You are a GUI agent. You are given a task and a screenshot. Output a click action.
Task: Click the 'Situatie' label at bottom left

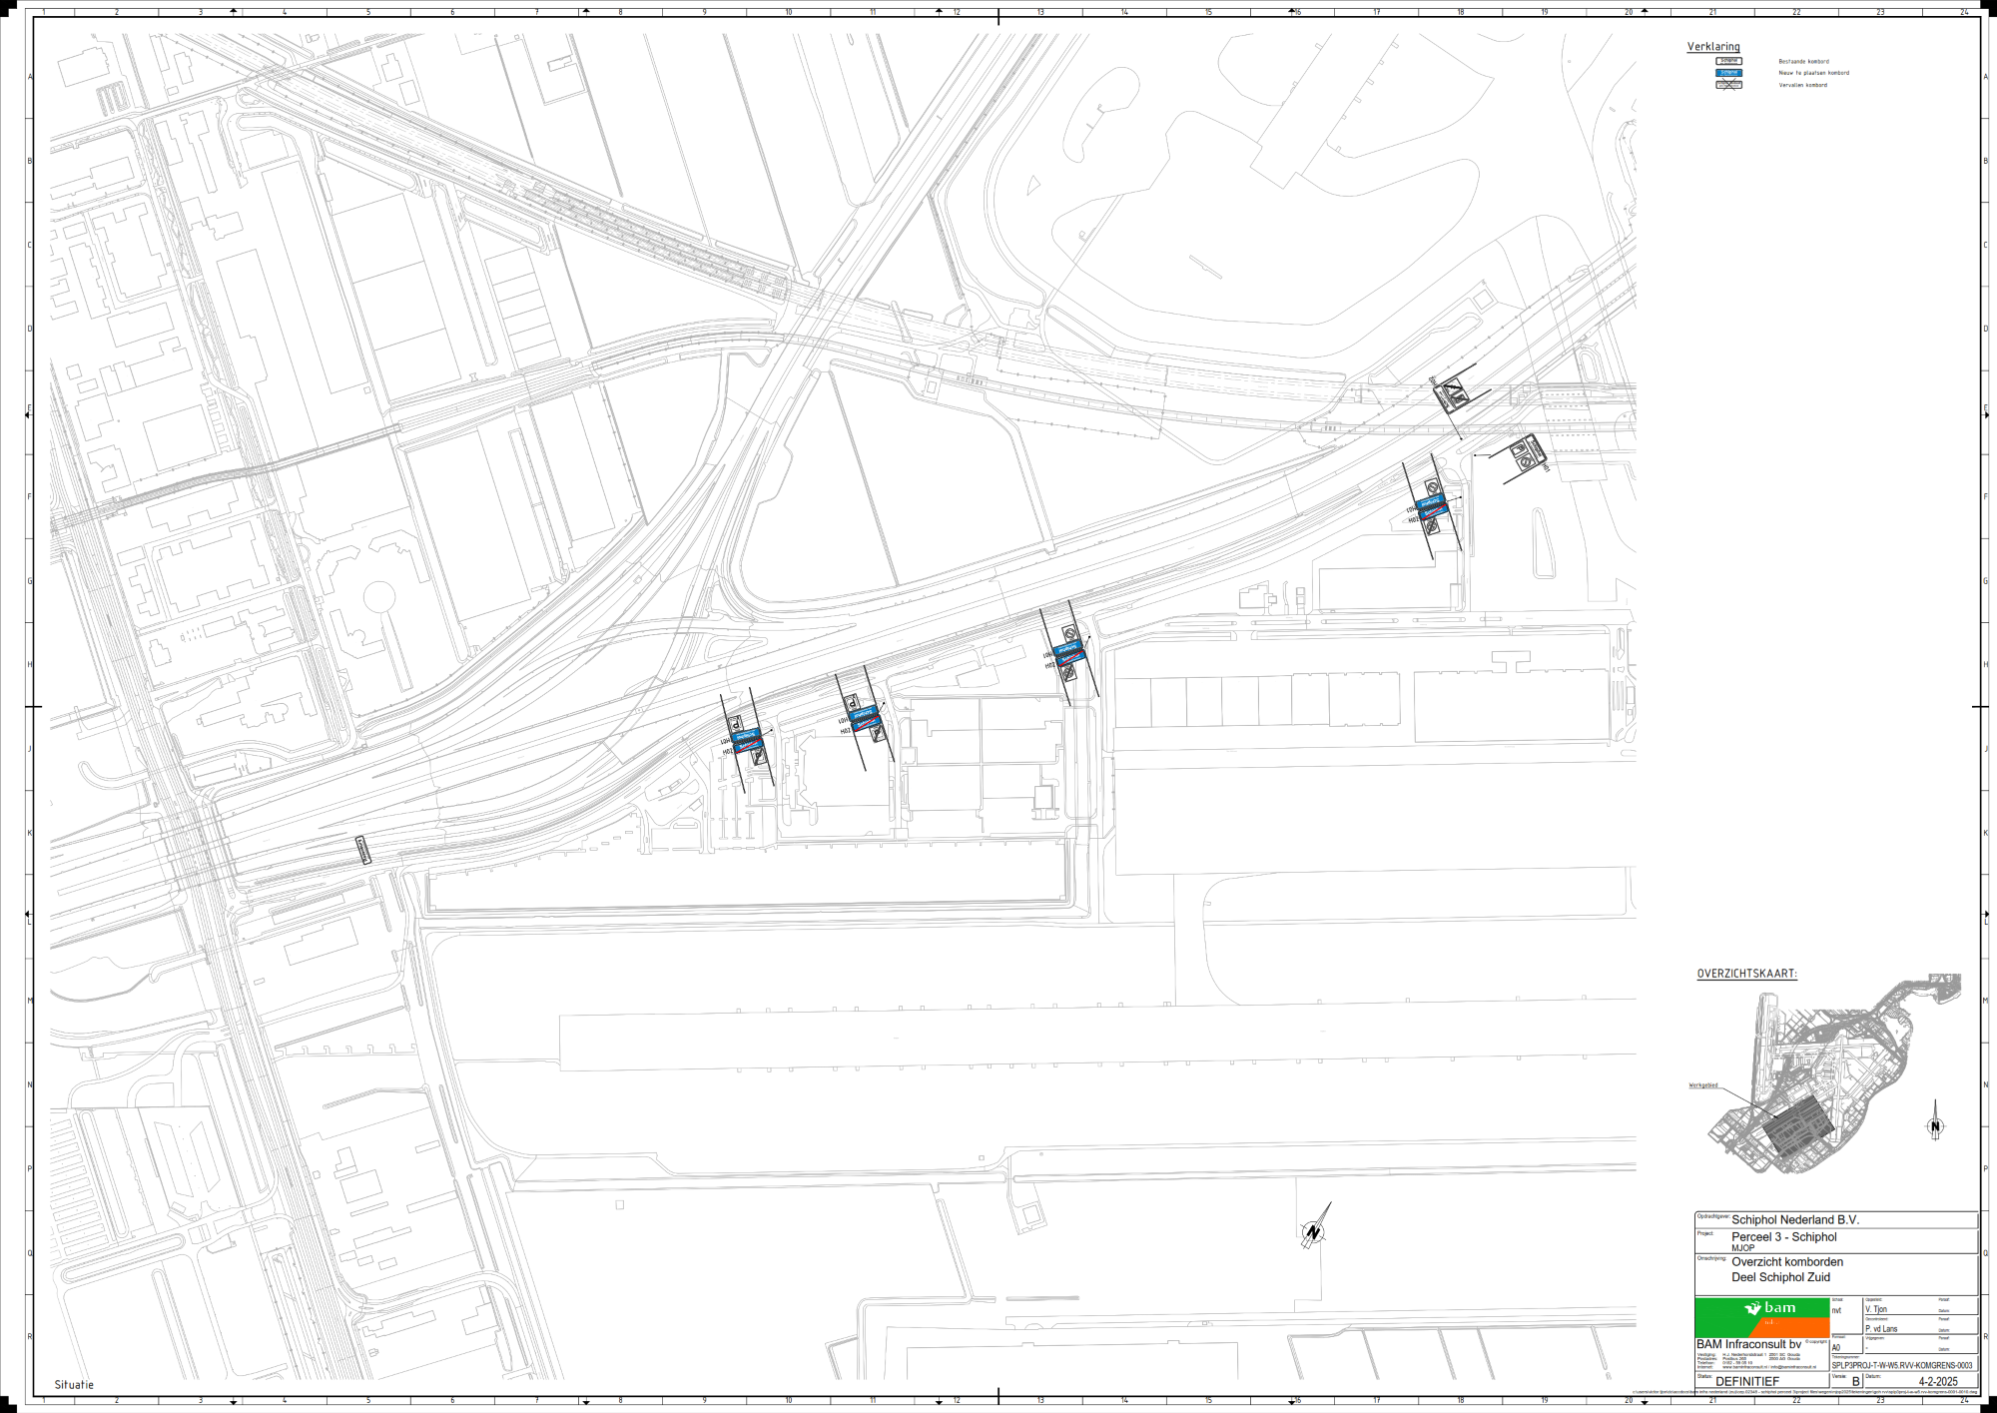tap(74, 1385)
